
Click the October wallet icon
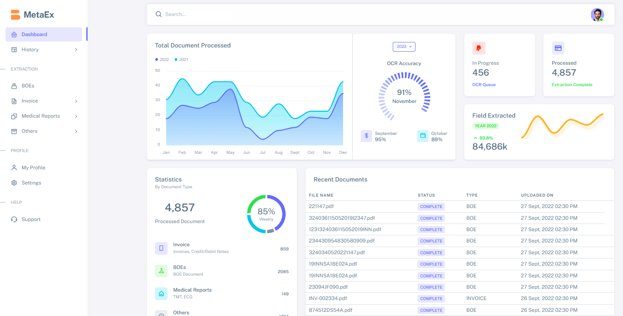coord(423,136)
